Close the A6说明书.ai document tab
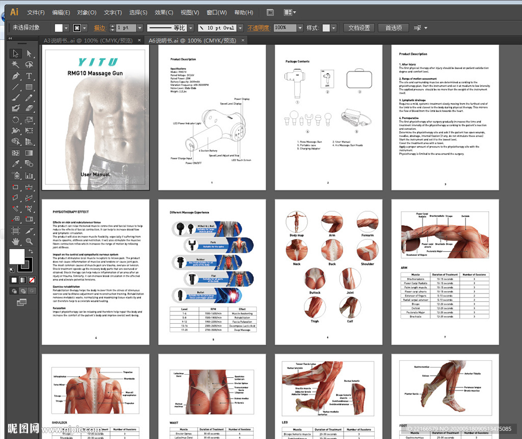This screenshot has height=439, width=522. (243, 40)
